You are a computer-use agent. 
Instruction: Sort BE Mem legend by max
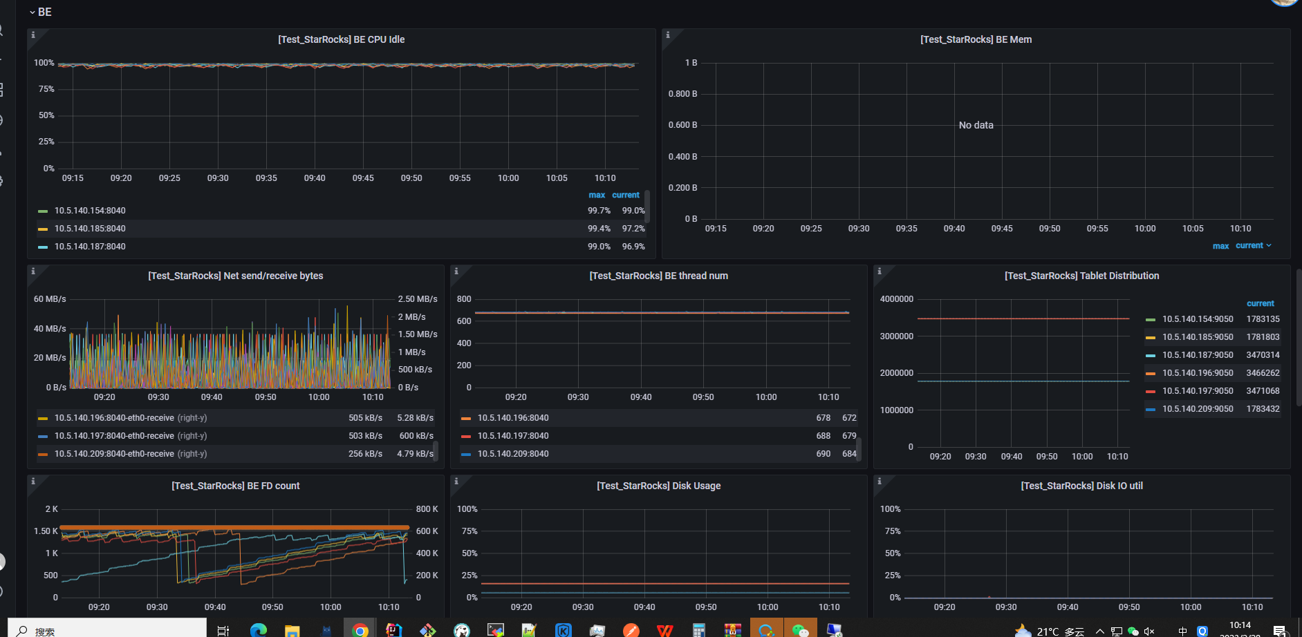(x=1220, y=246)
